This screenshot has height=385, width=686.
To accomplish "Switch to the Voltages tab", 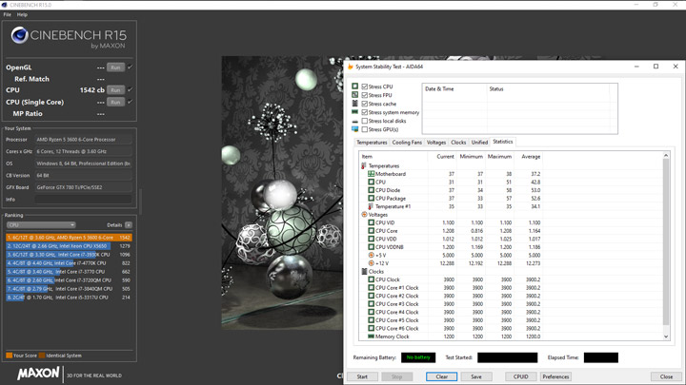I will [436, 143].
